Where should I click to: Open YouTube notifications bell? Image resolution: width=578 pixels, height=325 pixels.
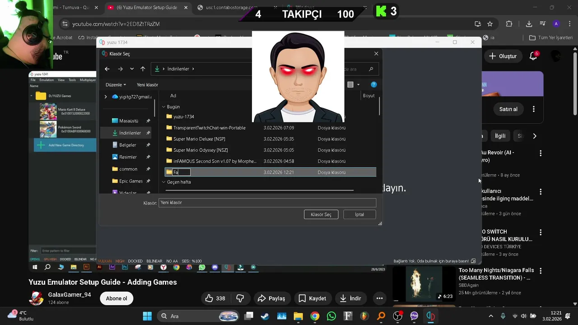tap(533, 56)
